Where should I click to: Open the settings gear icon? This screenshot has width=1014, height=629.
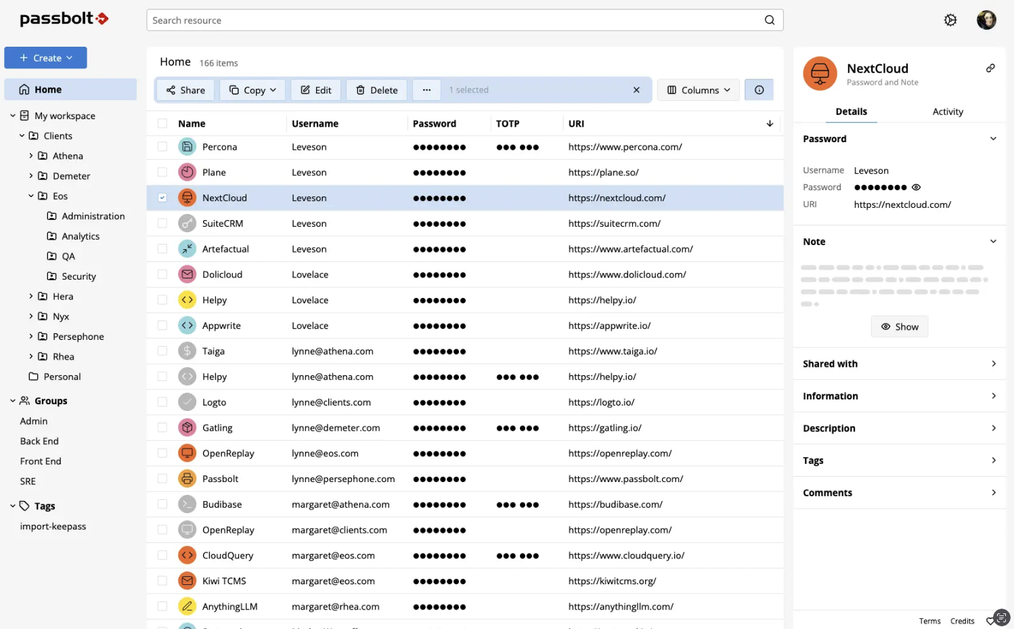tap(950, 20)
